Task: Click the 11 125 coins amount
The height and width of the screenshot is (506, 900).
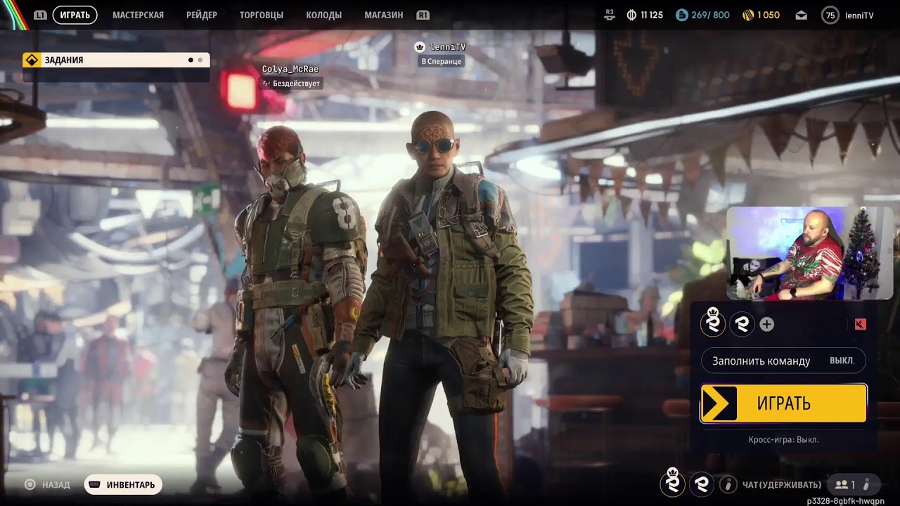Action: [651, 15]
